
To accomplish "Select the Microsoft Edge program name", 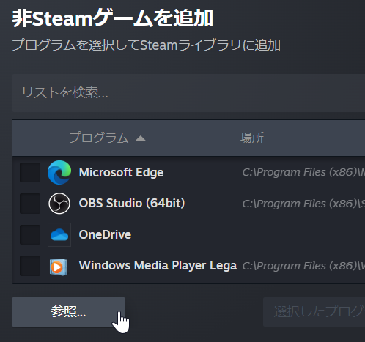I will pos(121,172).
